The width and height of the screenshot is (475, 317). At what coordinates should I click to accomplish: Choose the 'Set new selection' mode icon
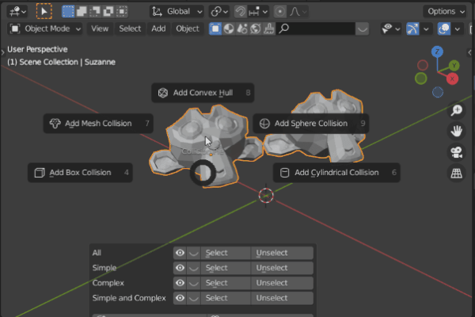click(x=68, y=12)
